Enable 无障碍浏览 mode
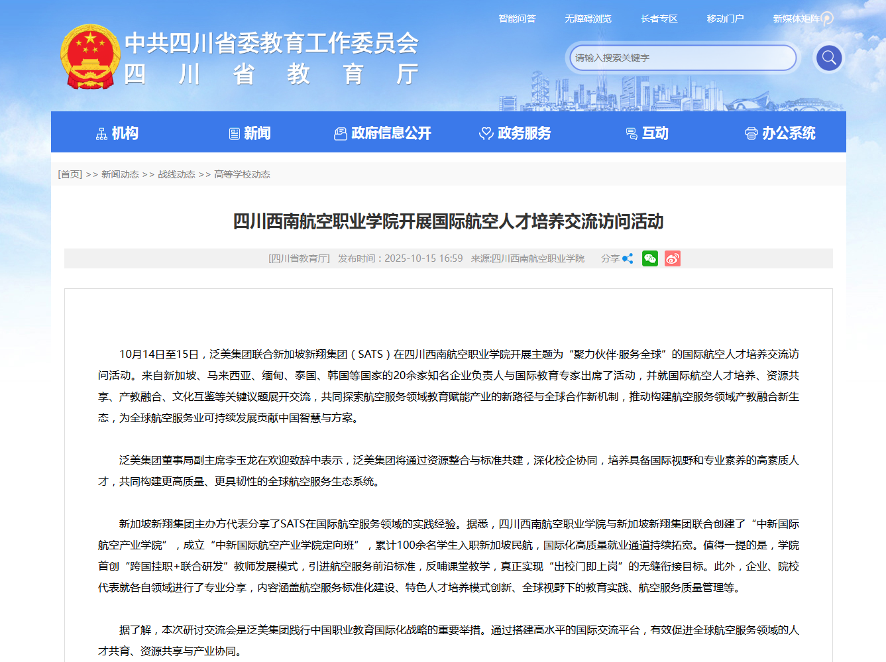 [588, 19]
